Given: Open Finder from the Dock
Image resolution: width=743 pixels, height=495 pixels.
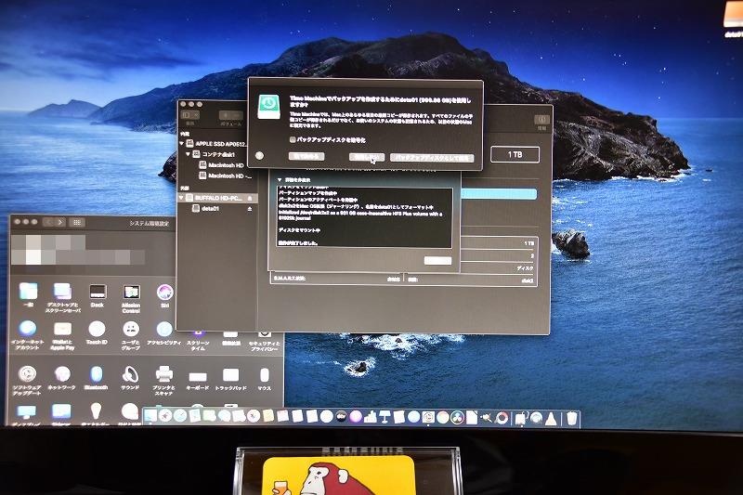Looking at the screenshot, I should 150,416.
